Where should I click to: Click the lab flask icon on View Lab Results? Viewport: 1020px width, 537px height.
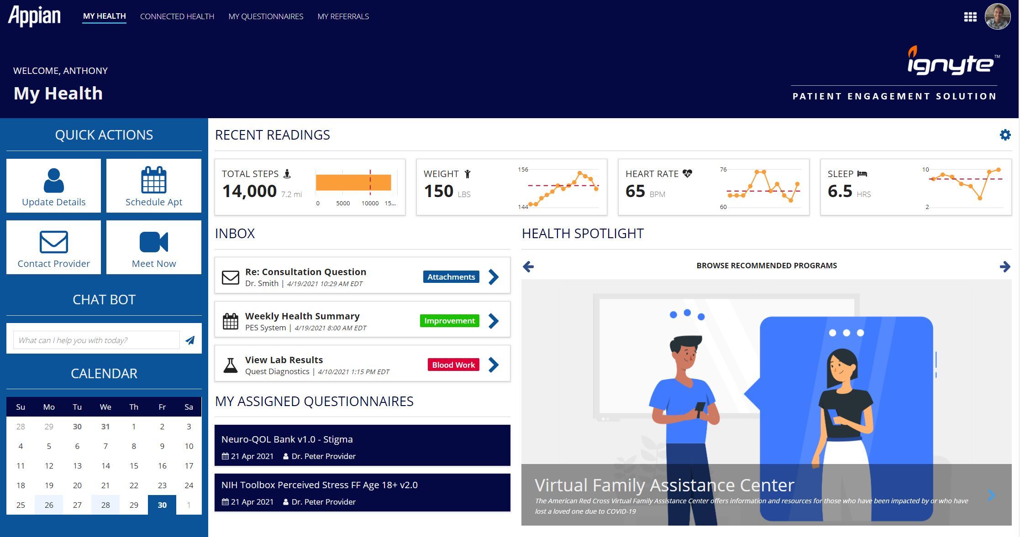click(230, 365)
